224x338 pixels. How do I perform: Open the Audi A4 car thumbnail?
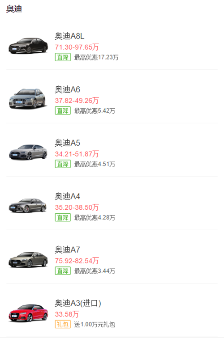pos(28,205)
